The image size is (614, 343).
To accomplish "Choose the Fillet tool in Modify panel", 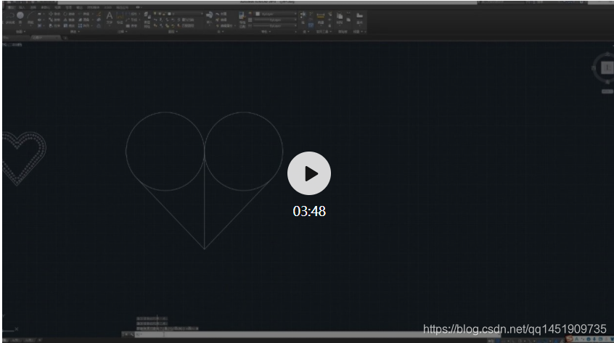I will (83, 20).
